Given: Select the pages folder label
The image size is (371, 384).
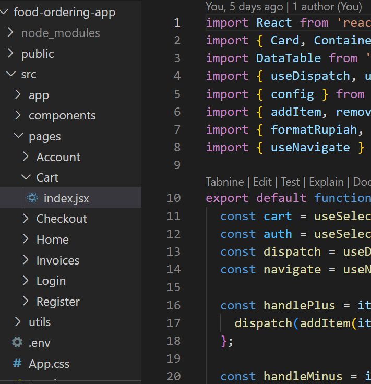Looking at the screenshot, I should (45, 137).
